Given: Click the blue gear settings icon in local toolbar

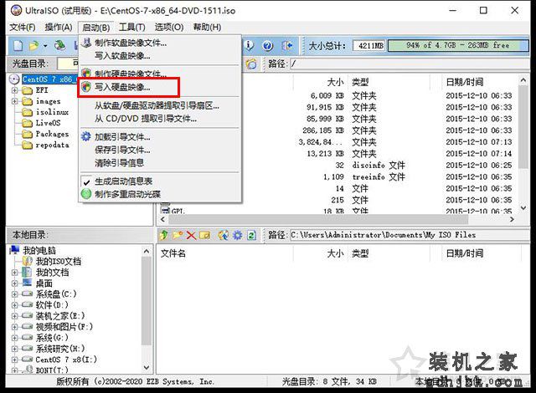Looking at the screenshot, I should (237, 235).
